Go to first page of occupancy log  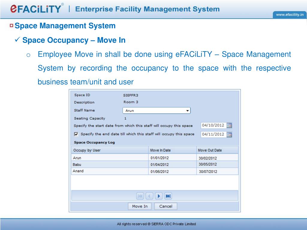140,196
